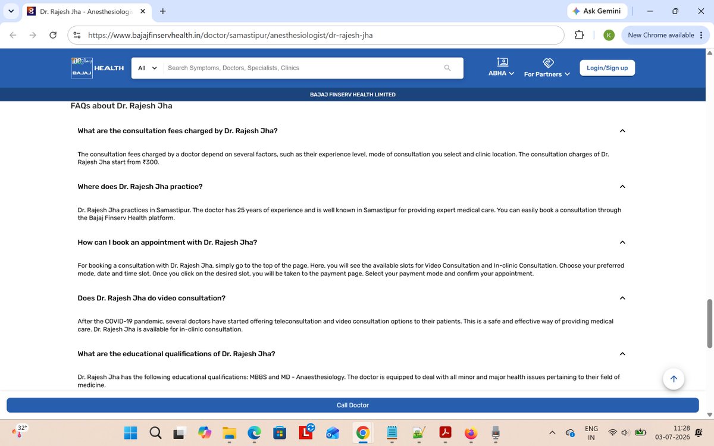Open Outlook from the taskbar
The height and width of the screenshot is (446, 714).
tap(333, 432)
